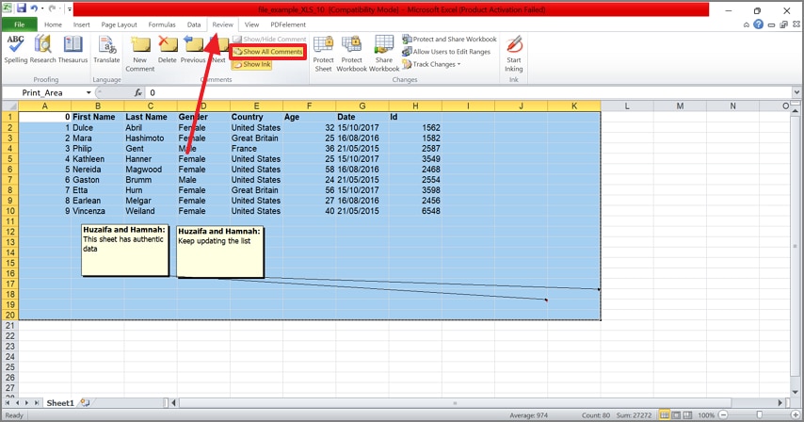The width and height of the screenshot is (804, 422).
Task: Switch to the PDFelement tab
Action: (288, 24)
